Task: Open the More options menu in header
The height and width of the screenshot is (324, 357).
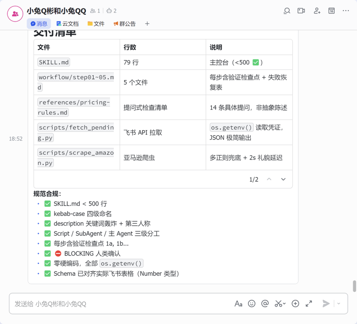Action: pos(346,11)
